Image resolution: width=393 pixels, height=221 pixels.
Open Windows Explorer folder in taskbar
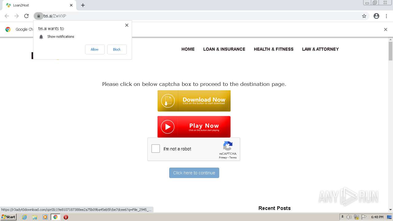[35, 217]
